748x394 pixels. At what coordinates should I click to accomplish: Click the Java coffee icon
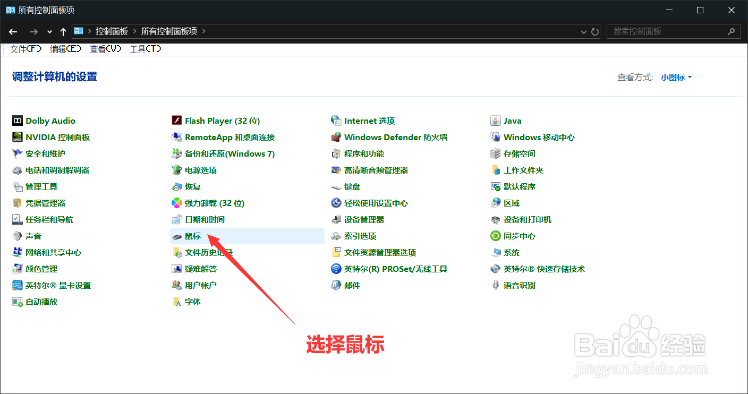[x=496, y=121]
